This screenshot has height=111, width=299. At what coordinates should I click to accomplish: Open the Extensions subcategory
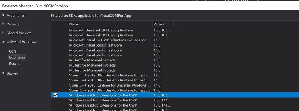coord(17,57)
